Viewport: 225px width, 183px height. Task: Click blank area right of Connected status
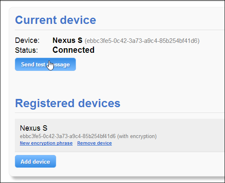[x=158, y=50]
